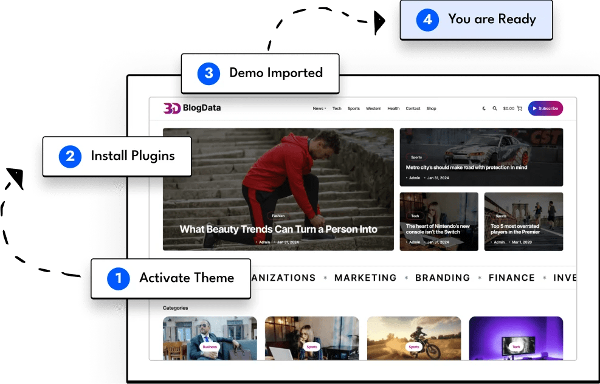The image size is (600, 384).
Task: Open the Health menu item
Action: [393, 109]
